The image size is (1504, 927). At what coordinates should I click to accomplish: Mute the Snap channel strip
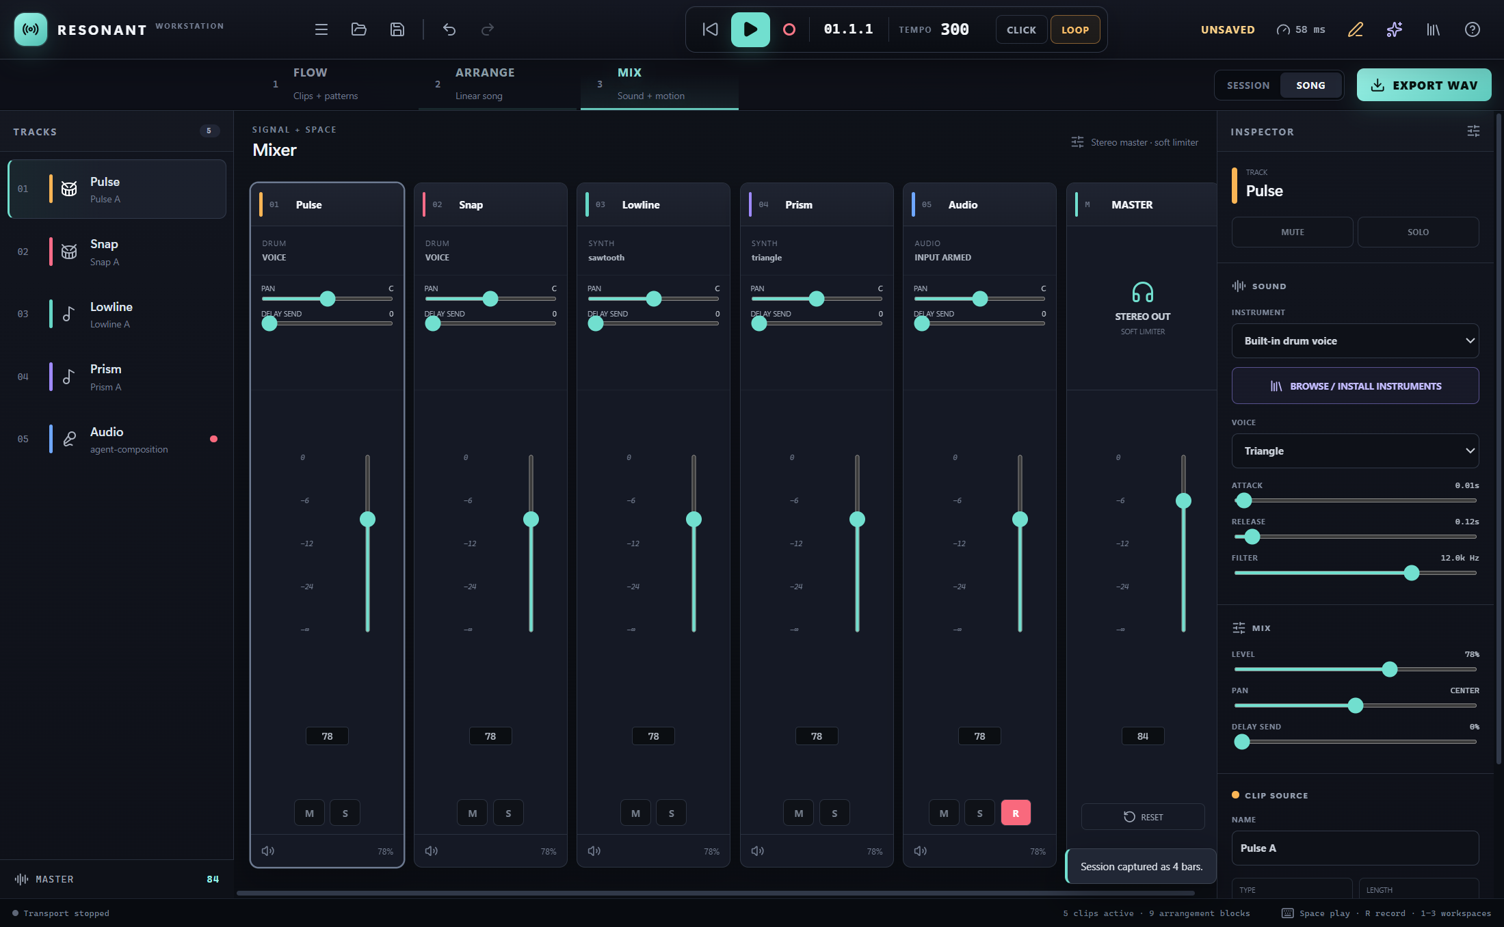point(473,814)
